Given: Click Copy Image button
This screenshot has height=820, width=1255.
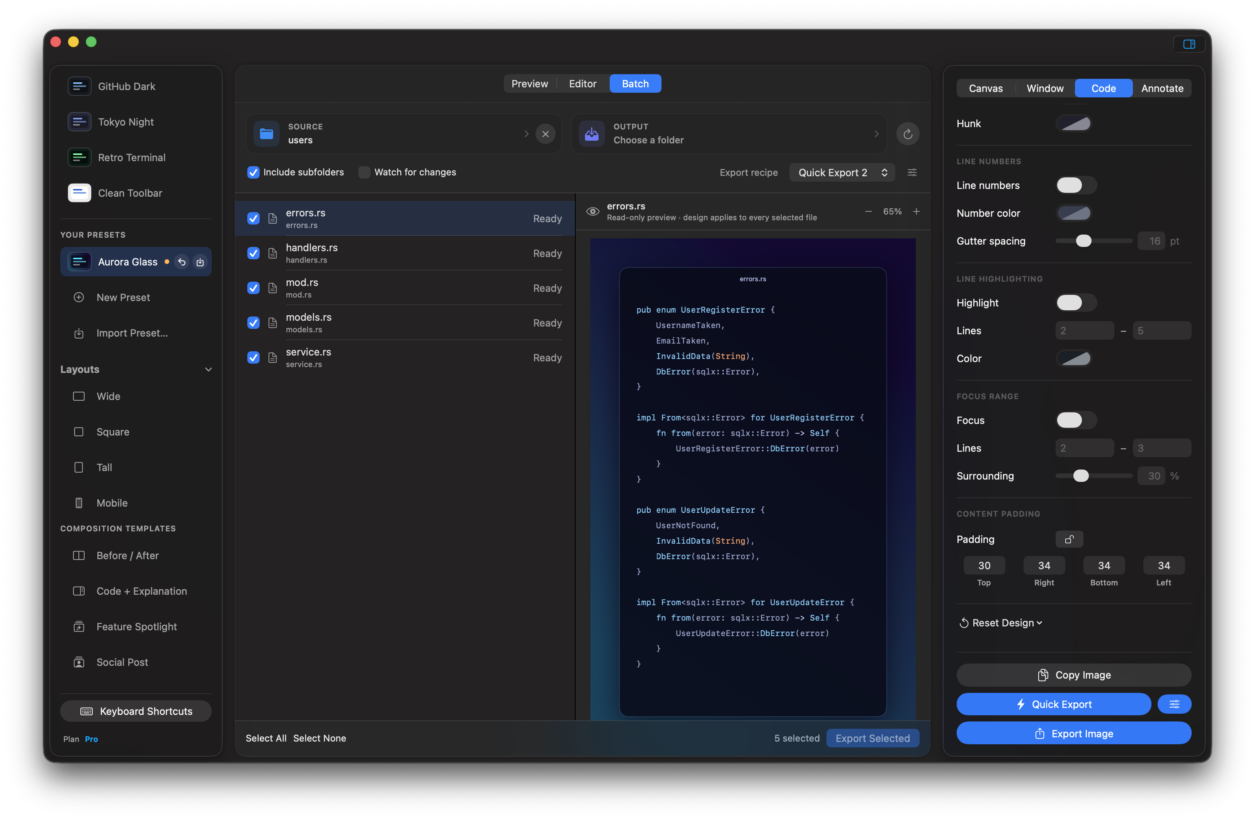Looking at the screenshot, I should pyautogui.click(x=1074, y=675).
